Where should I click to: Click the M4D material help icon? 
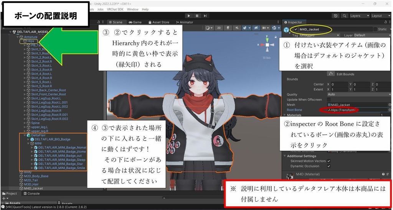[383, 174]
